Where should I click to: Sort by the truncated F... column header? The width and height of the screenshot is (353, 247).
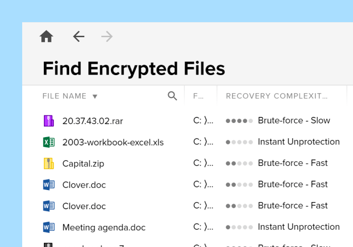(198, 96)
